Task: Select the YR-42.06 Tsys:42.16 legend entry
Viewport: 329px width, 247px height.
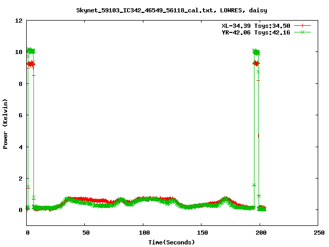Action: [x=256, y=32]
